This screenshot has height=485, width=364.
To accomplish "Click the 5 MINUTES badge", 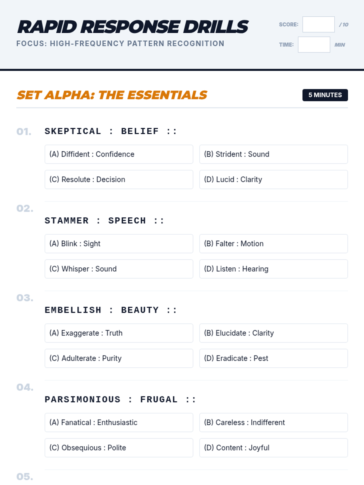I will [325, 95].
